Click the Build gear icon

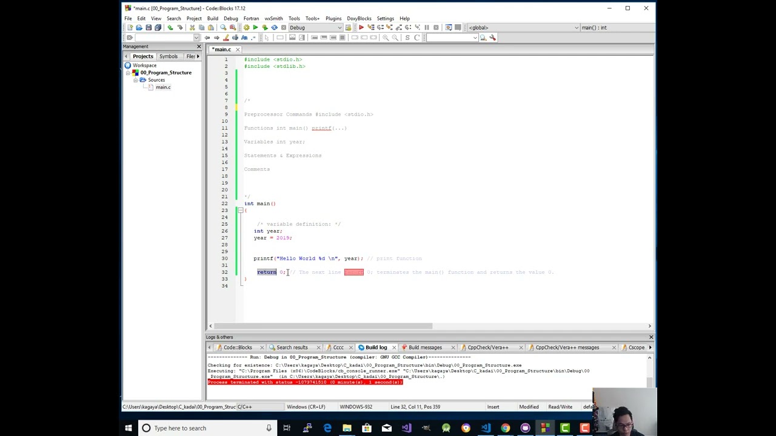246,27
